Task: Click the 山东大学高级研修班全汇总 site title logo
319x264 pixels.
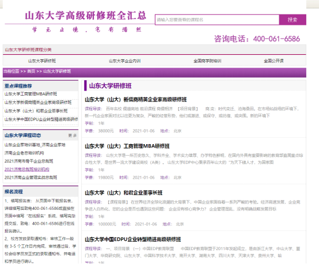Action: (85, 16)
